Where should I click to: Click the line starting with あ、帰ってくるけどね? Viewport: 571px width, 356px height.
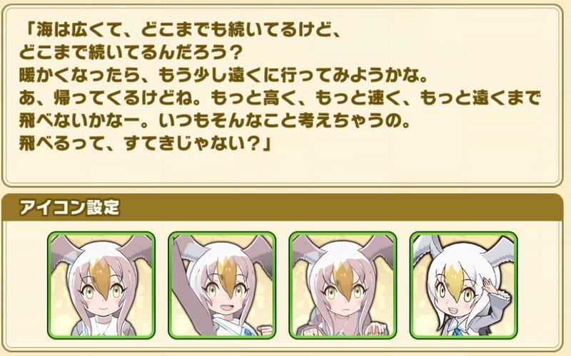280,98
